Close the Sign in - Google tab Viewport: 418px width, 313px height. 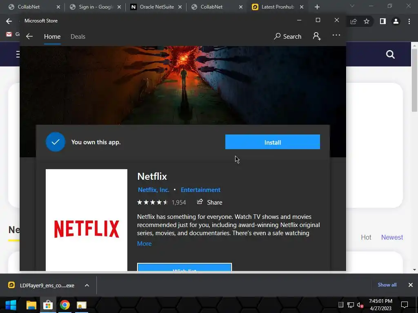click(119, 7)
